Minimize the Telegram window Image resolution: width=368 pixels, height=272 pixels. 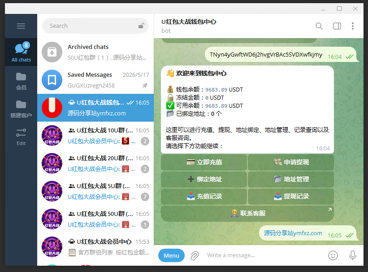point(323,9)
